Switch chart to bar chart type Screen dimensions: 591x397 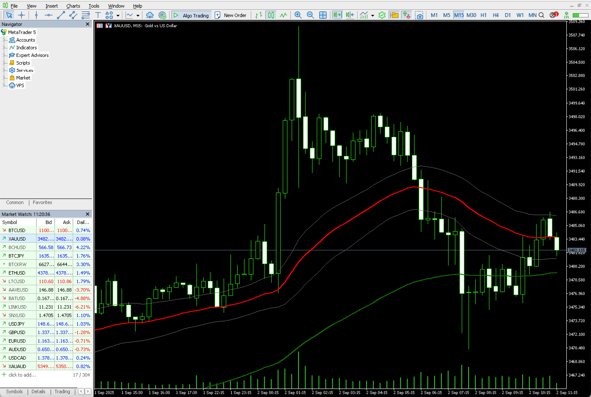pyautogui.click(x=259, y=15)
